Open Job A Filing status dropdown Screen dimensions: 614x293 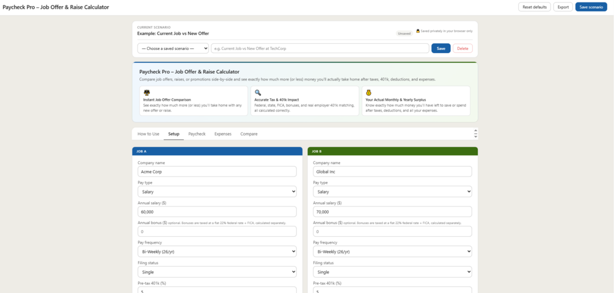[x=217, y=272]
